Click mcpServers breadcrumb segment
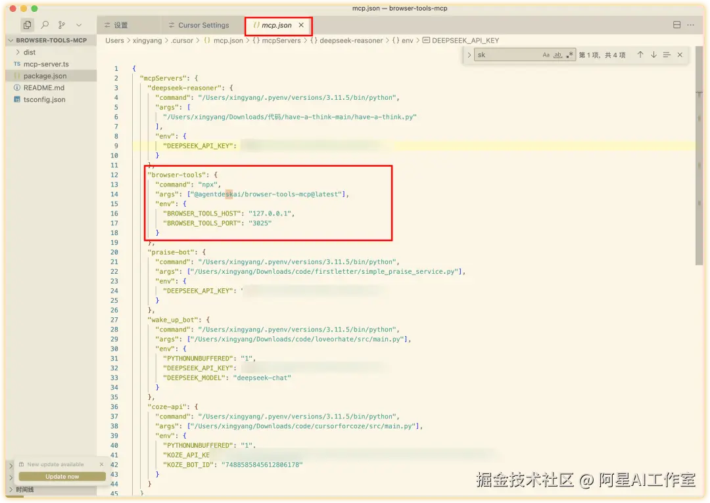 (277, 41)
